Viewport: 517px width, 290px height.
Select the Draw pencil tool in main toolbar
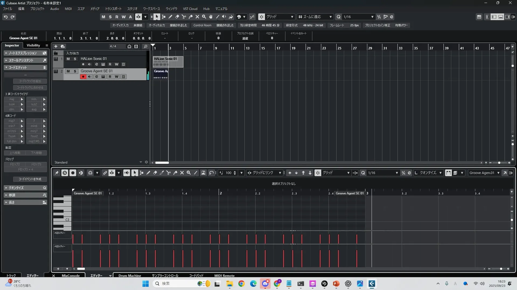click(170, 17)
